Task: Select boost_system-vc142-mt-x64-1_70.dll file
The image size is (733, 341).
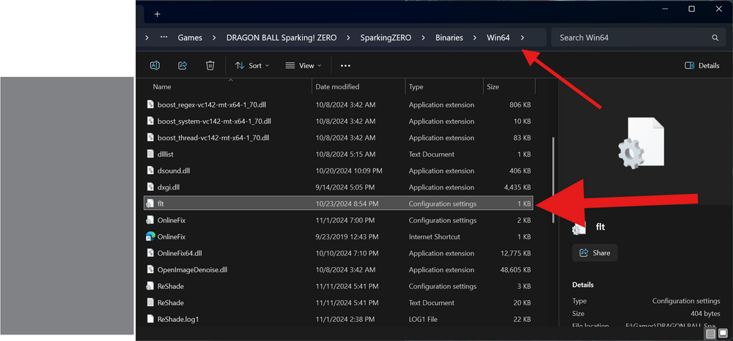Action: point(339,121)
